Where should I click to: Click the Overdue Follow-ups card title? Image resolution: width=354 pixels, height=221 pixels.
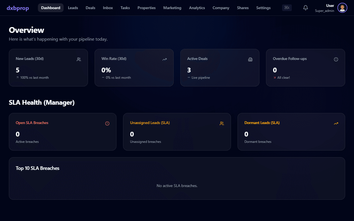(x=290, y=59)
